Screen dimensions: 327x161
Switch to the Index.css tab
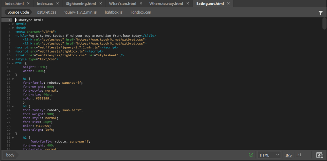[45, 3]
